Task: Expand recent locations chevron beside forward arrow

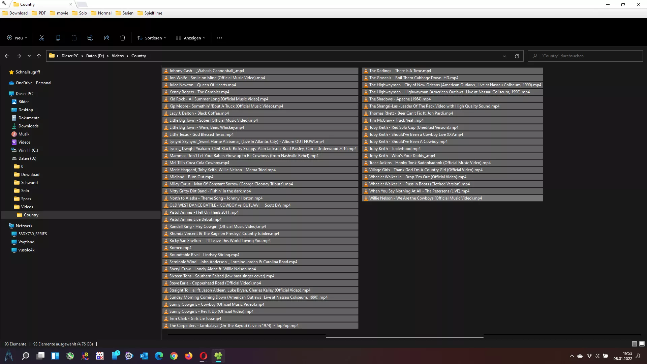Action: (29, 56)
